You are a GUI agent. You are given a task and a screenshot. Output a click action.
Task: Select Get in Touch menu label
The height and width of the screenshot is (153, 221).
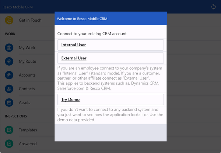pos(30,20)
